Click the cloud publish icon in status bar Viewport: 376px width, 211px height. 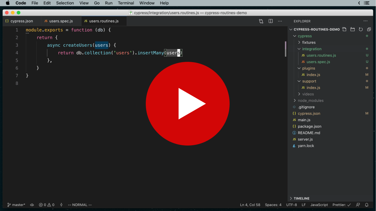32,205
